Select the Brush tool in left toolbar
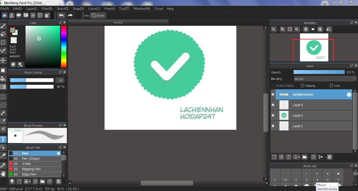358x191 pixels. point(3,26)
